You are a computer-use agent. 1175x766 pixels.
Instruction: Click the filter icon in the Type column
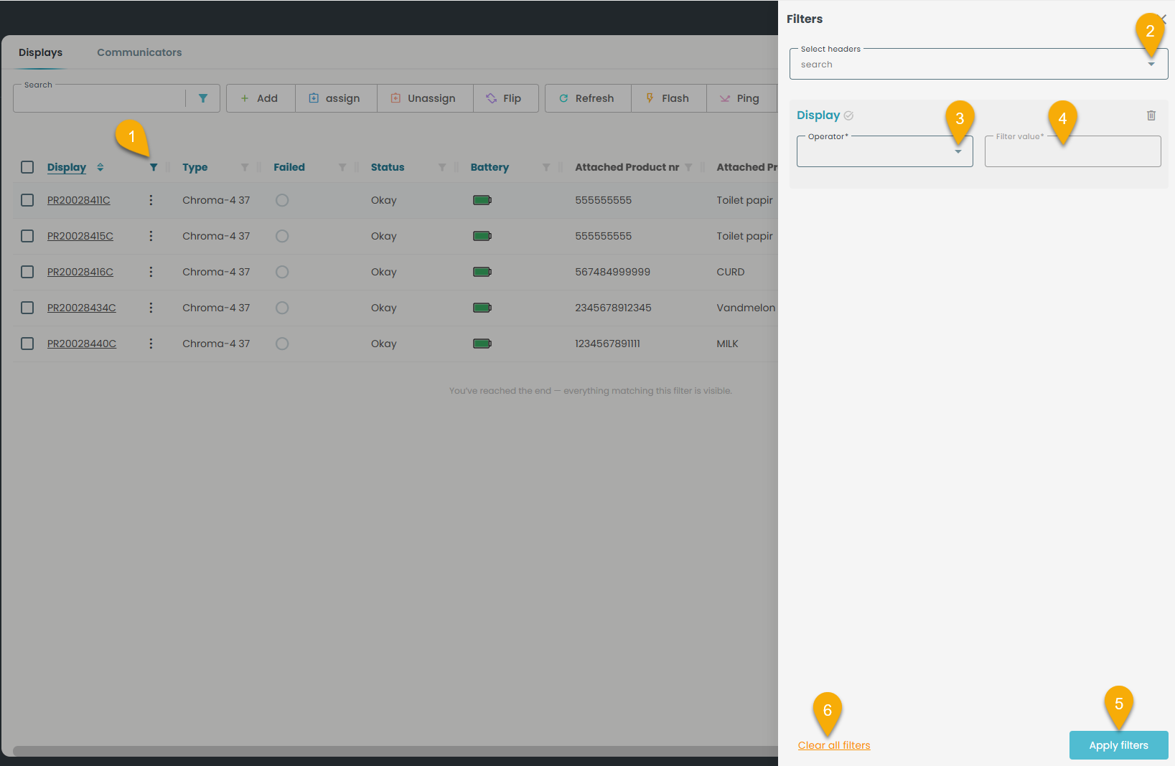pos(245,167)
